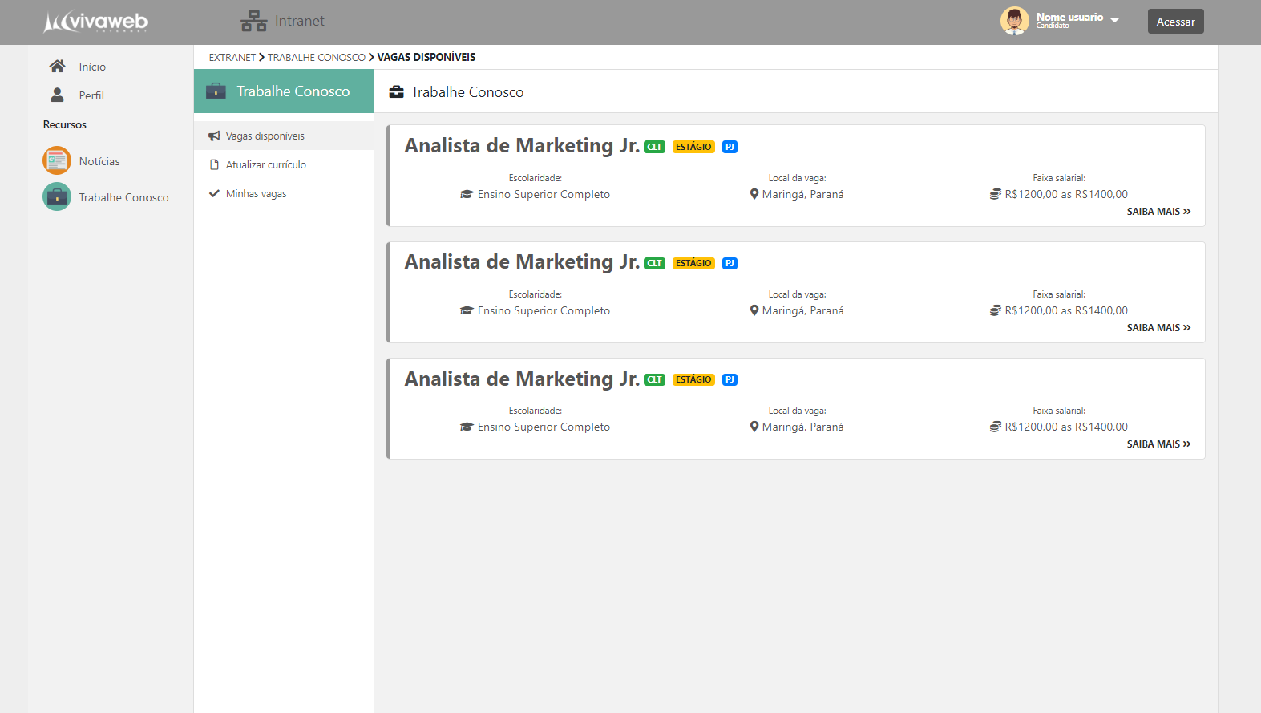This screenshot has width=1261, height=713.
Task: Click the teal Trabalhe Conosco sidebar icon
Action: pos(57,197)
